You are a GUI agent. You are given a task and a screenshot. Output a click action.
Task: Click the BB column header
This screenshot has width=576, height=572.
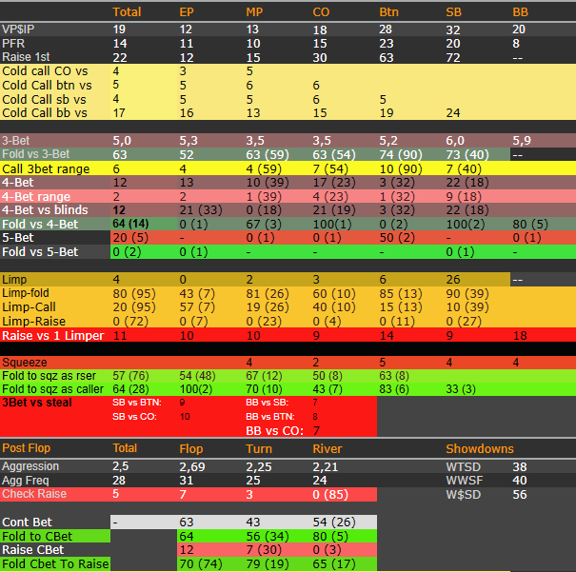[520, 12]
